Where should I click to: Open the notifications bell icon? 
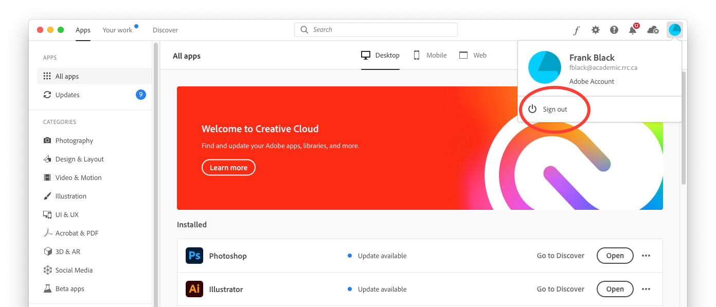pos(633,30)
